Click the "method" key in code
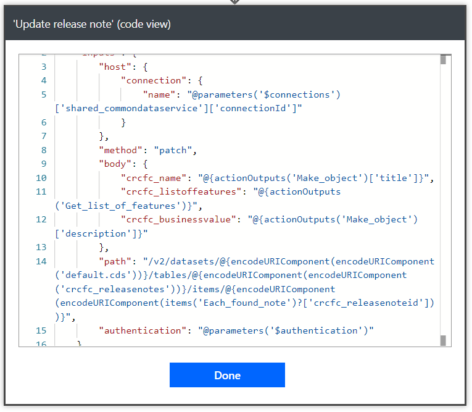 click(121, 150)
